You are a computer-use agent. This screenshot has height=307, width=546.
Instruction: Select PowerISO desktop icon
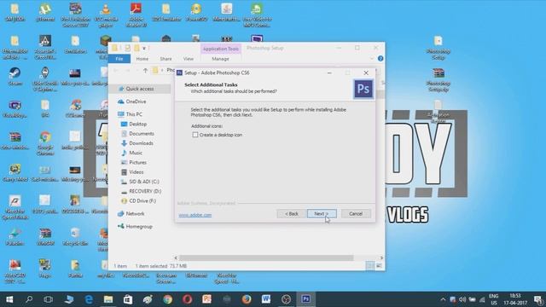(x=196, y=13)
